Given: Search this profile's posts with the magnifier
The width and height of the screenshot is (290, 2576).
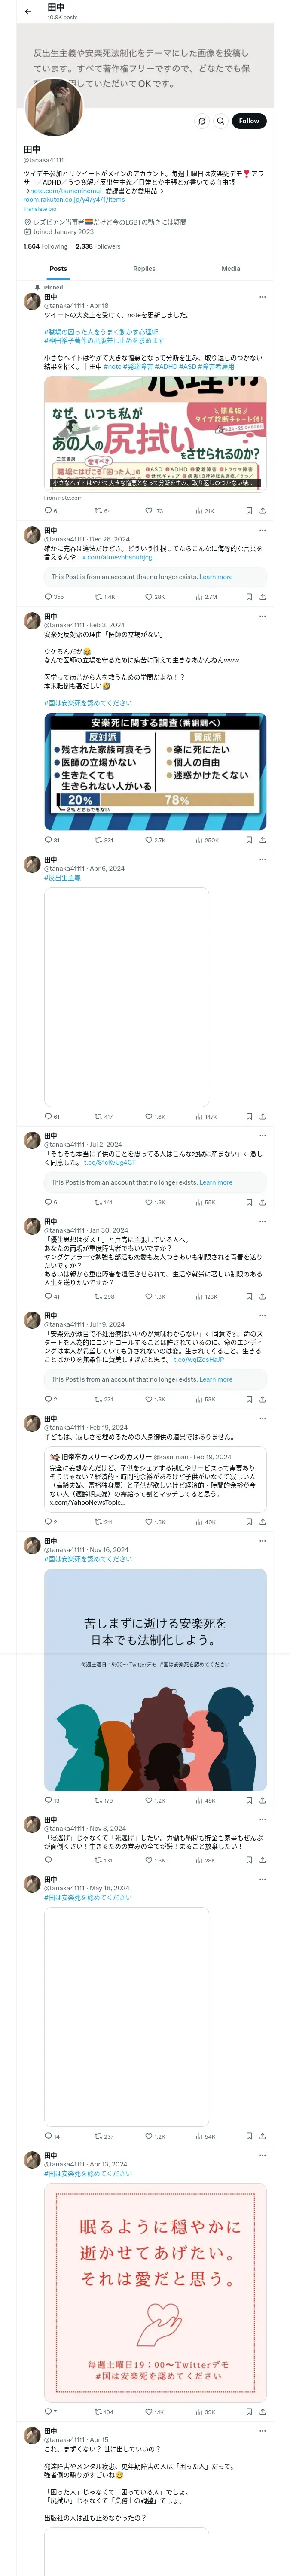Looking at the screenshot, I should pyautogui.click(x=220, y=121).
